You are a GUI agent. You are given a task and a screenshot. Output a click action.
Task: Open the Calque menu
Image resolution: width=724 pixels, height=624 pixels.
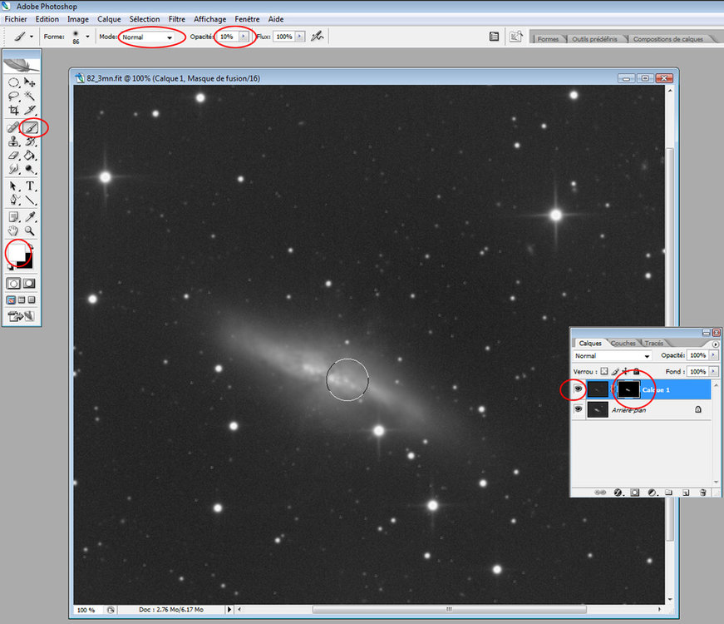109,19
